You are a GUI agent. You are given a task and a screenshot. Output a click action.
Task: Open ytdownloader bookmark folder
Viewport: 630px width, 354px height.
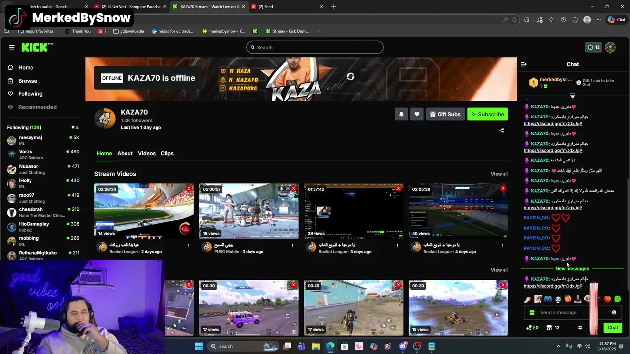[128, 31]
